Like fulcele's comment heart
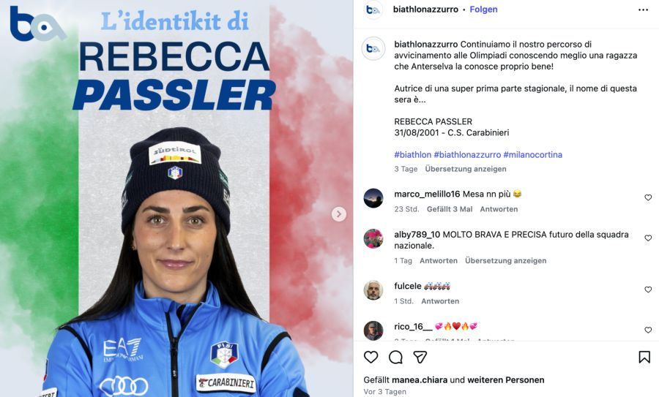659x397 pixels. pyautogui.click(x=648, y=290)
